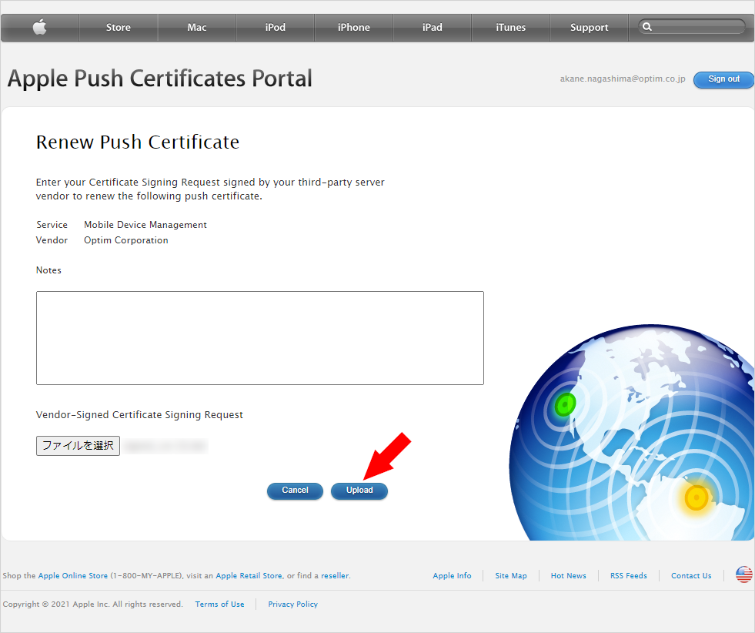This screenshot has height=633, width=755.
Task: Click the 2021 Apple Inc. copyright text
Action: (92, 604)
